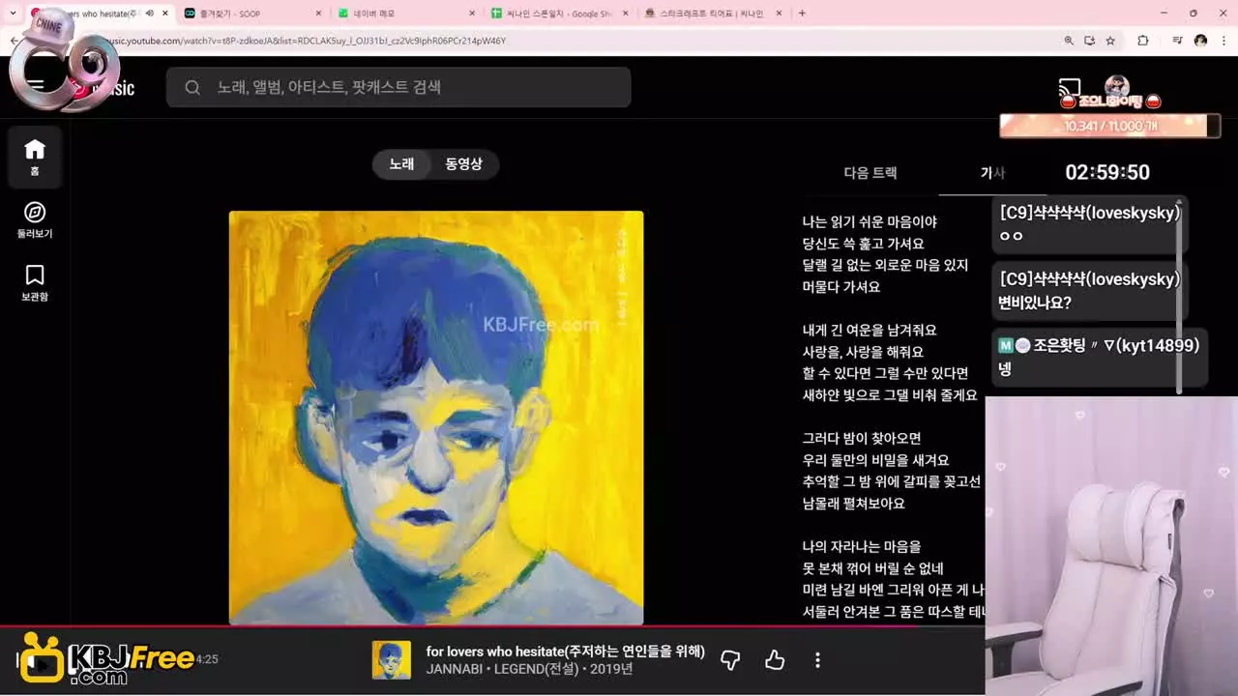Open JANNABI artist link in player bar

coord(453,669)
